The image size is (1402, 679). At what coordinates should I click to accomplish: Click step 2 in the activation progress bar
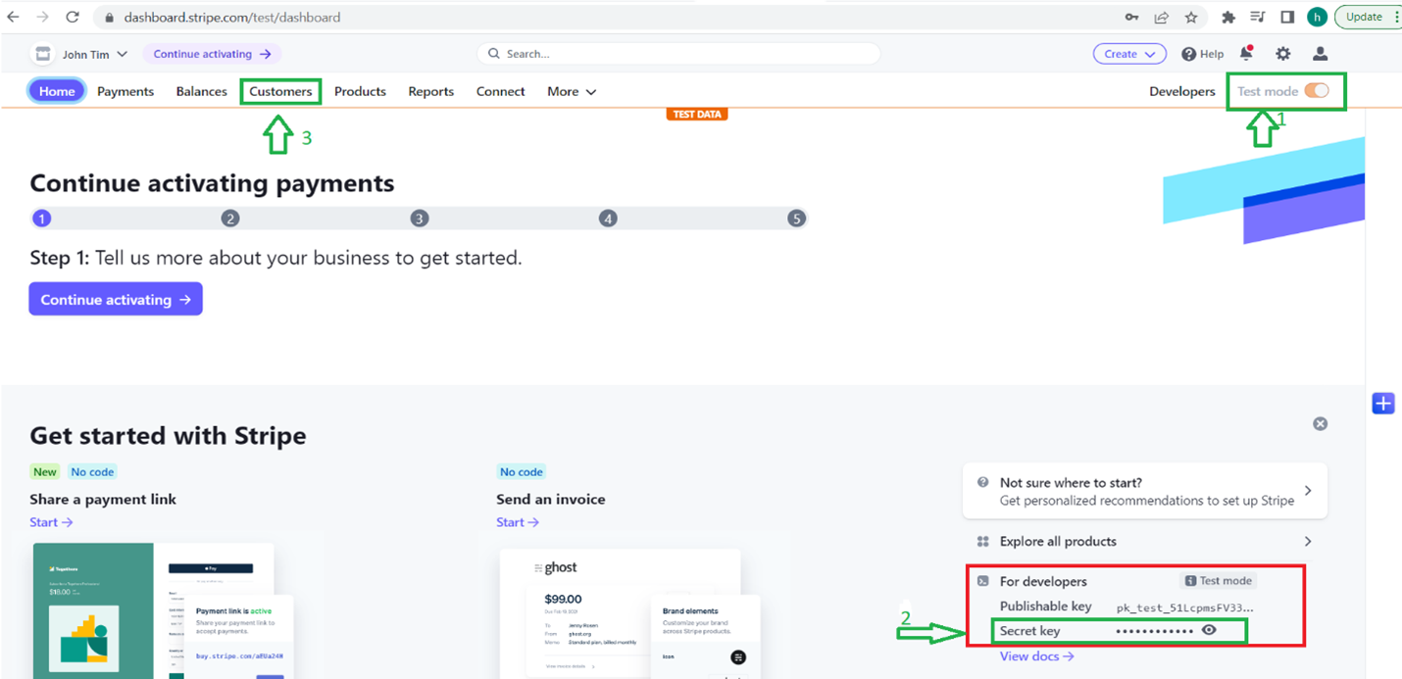click(x=230, y=218)
